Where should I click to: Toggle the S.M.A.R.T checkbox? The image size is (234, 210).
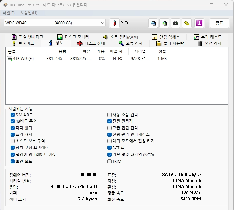click(12, 115)
